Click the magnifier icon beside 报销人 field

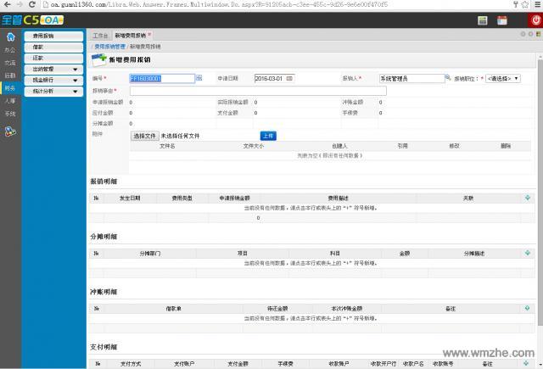coord(450,78)
